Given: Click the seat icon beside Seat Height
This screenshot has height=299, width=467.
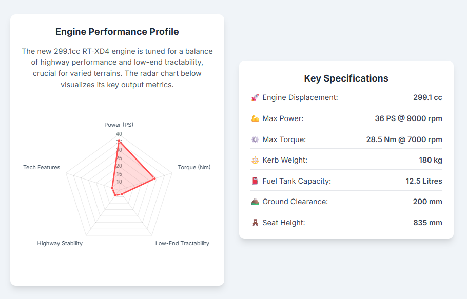Looking at the screenshot, I should coord(255,223).
